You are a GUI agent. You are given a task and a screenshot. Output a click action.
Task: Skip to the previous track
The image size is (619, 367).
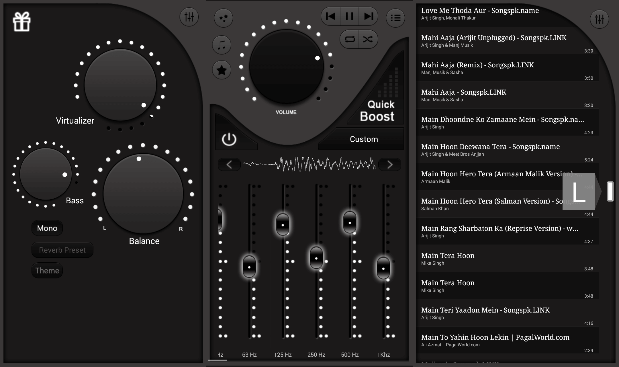pyautogui.click(x=330, y=16)
